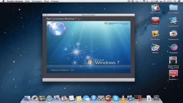This screenshot has width=183, height=103.
Task: Open Snapseed desktop icon
Action: click(174, 47)
